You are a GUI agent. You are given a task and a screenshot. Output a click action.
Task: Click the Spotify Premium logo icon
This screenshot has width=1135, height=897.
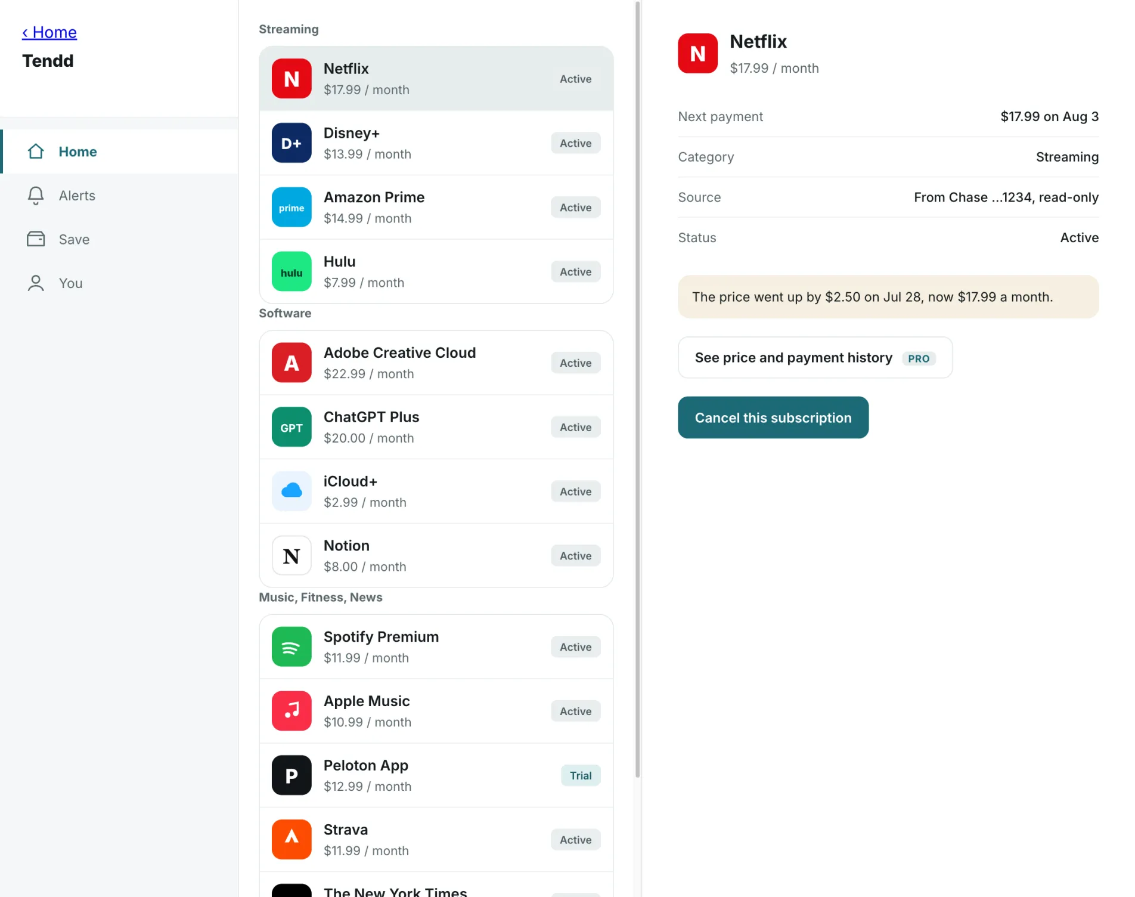tap(291, 647)
